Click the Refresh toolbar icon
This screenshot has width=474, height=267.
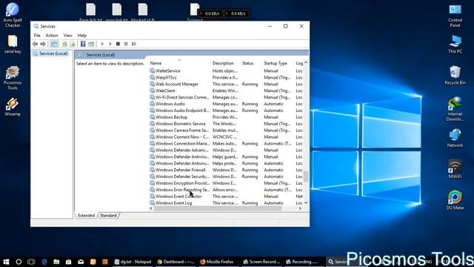[64, 44]
